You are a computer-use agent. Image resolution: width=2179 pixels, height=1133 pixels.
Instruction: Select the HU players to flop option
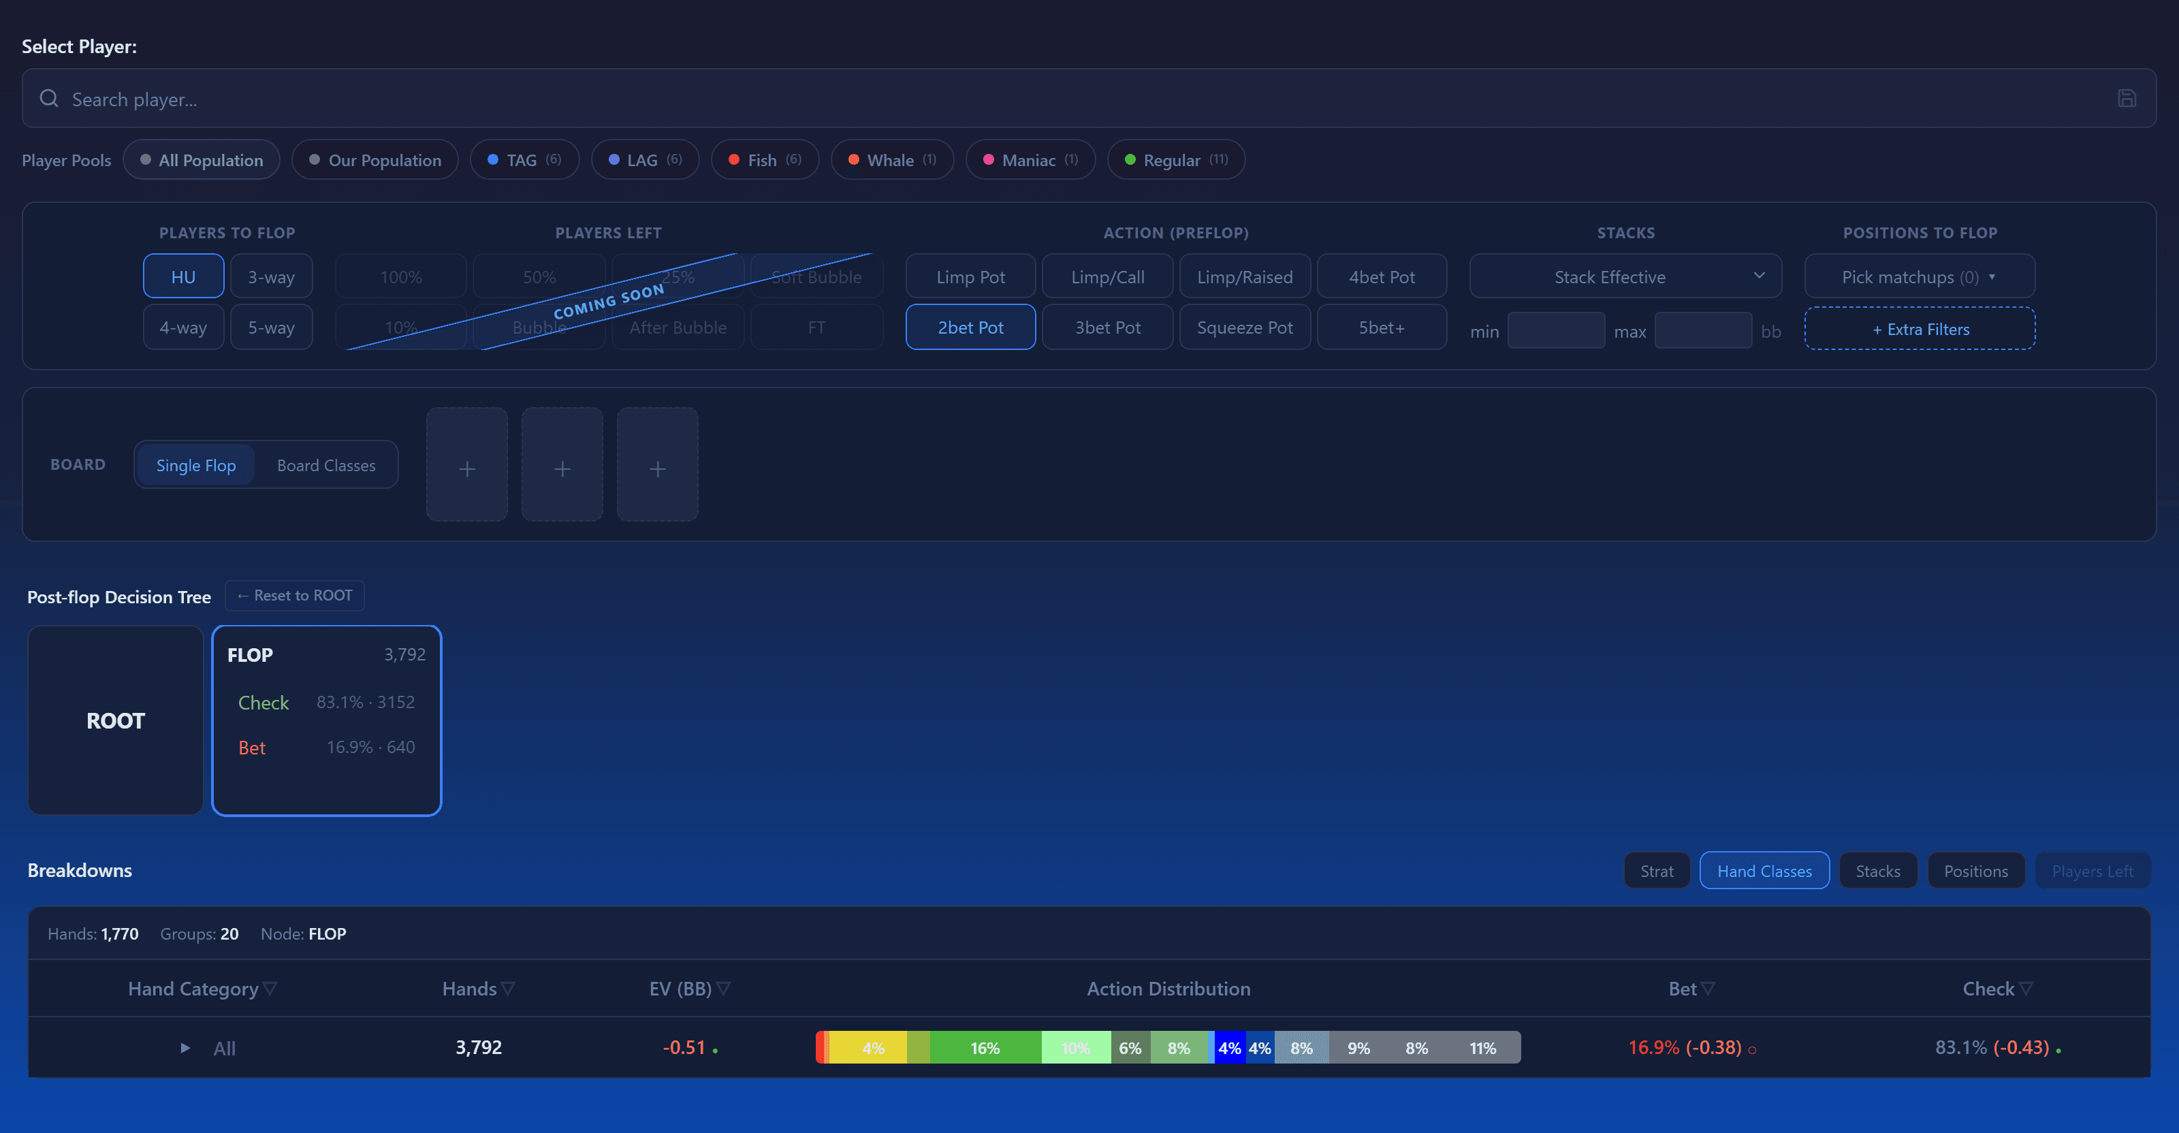(x=184, y=276)
